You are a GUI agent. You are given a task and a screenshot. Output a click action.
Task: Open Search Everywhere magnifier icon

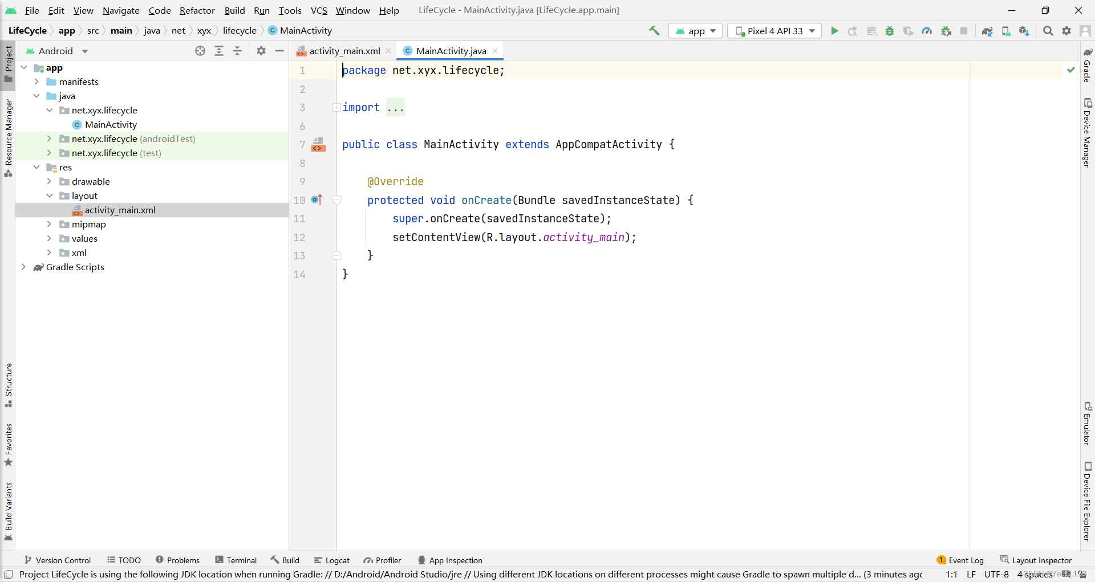[x=1048, y=31]
